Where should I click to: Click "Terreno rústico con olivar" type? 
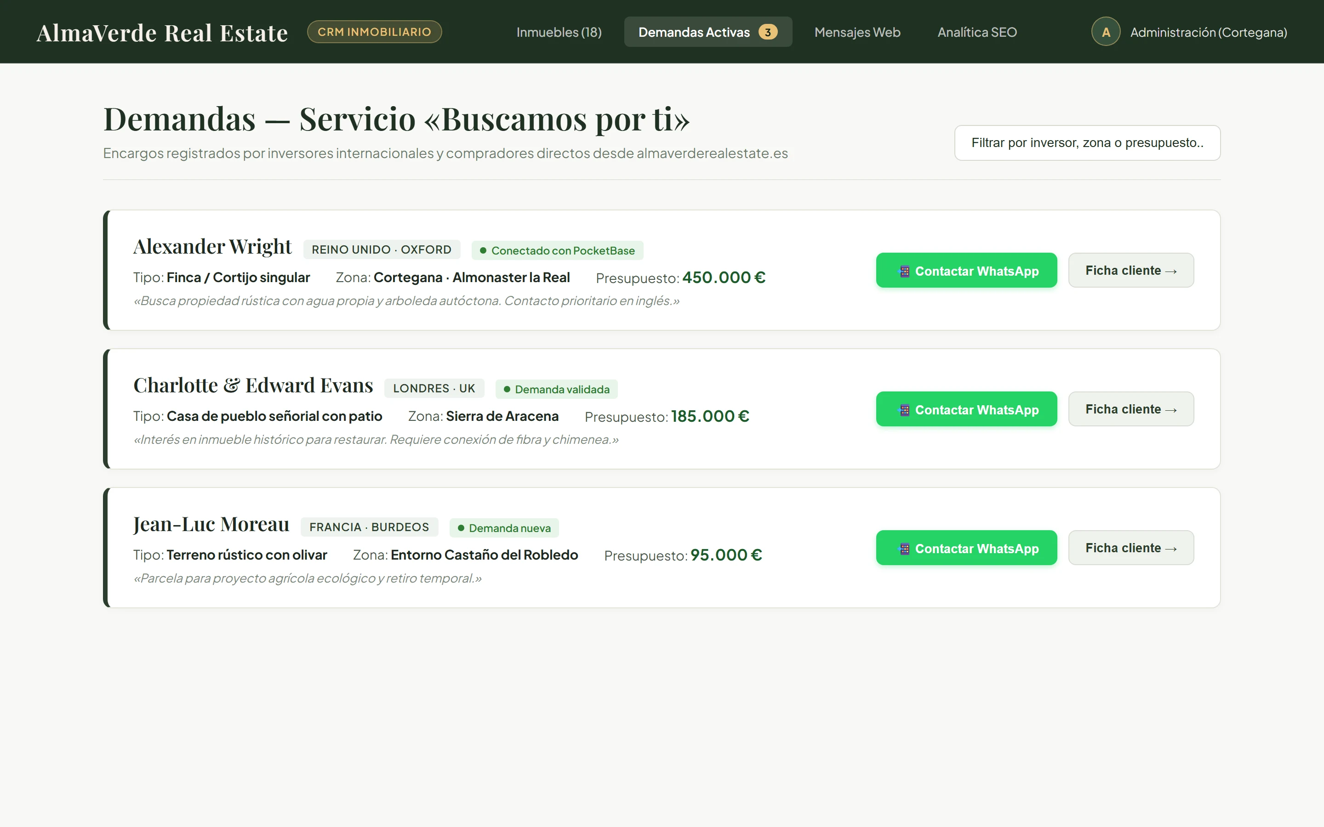point(247,555)
